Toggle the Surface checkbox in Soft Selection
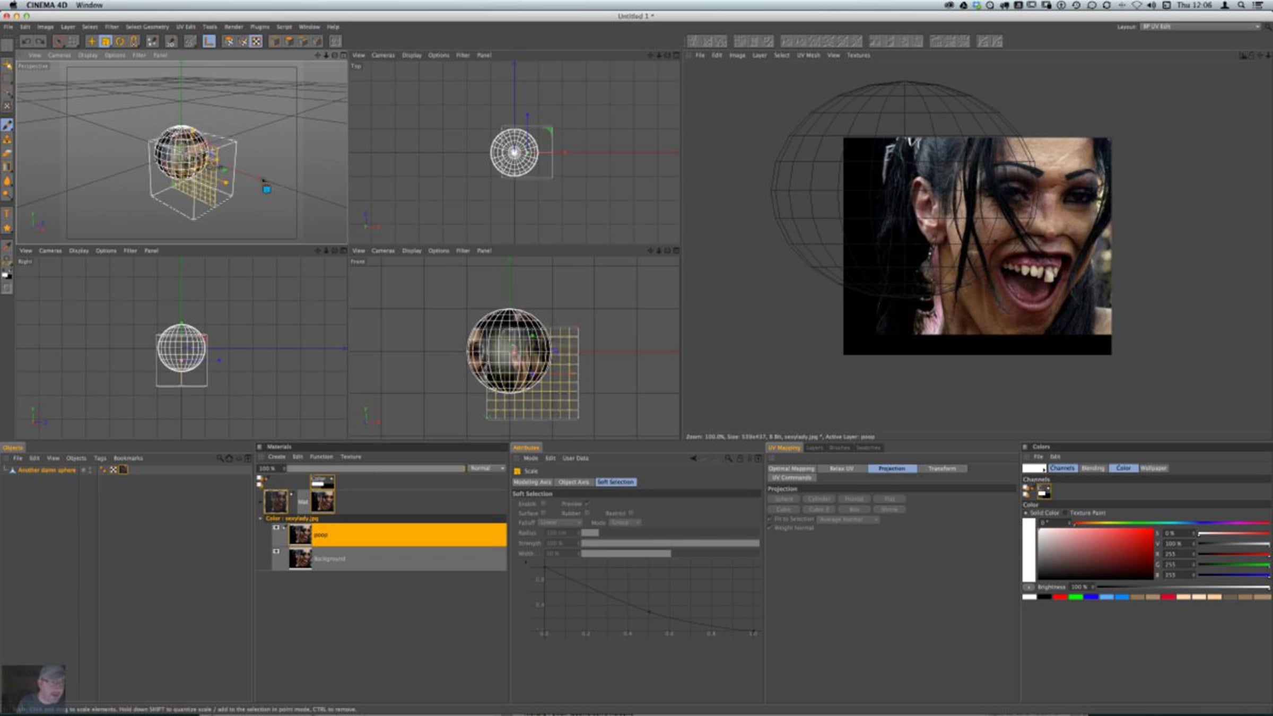Viewport: 1273px width, 716px height. 543,513
